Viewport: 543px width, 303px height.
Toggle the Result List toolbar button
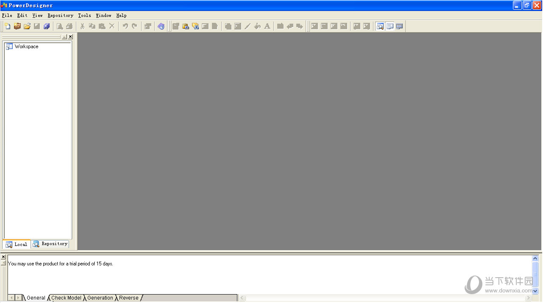pyautogui.click(x=399, y=26)
